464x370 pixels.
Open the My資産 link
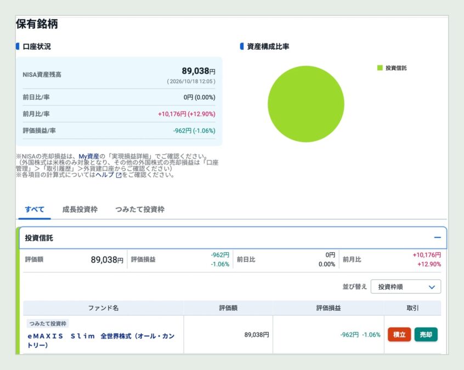[x=89, y=156]
